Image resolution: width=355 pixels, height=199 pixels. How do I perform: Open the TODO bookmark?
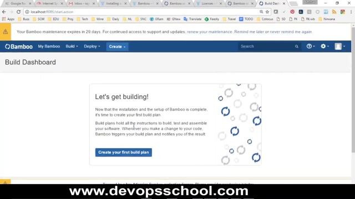(246, 19)
